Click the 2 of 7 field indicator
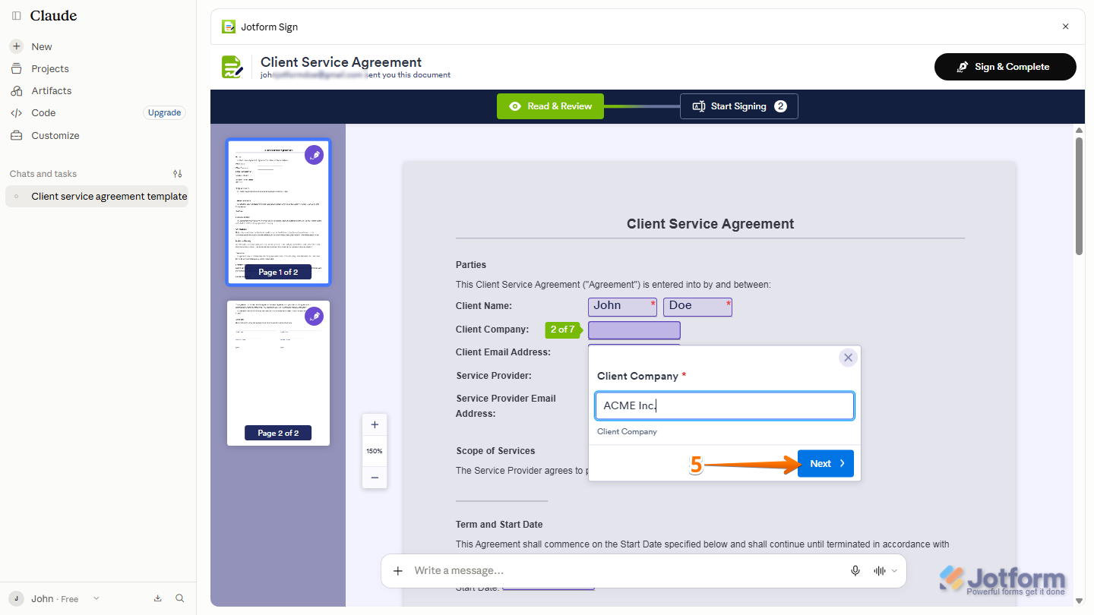 point(563,330)
